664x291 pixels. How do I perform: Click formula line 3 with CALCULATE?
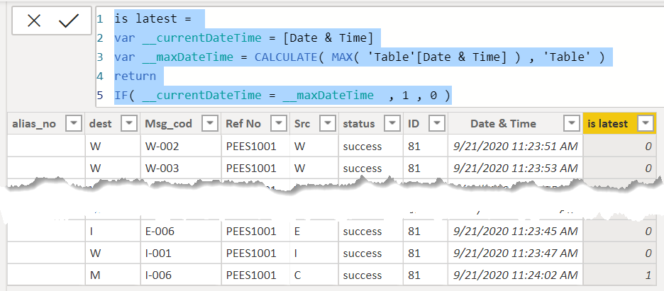tap(360, 57)
